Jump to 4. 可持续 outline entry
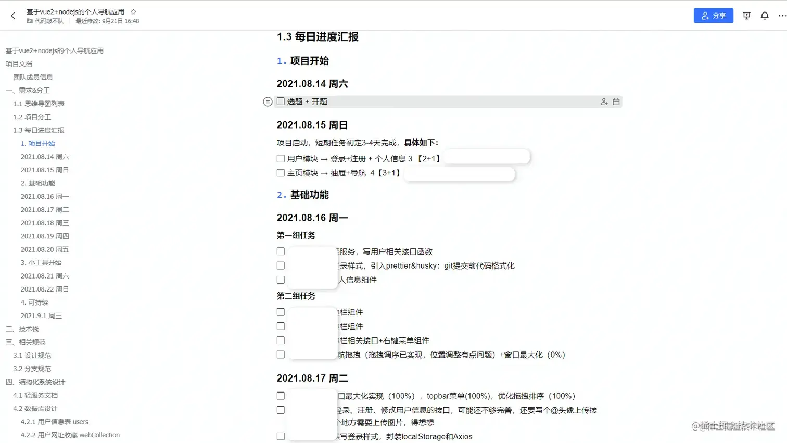787x443 pixels. point(34,302)
